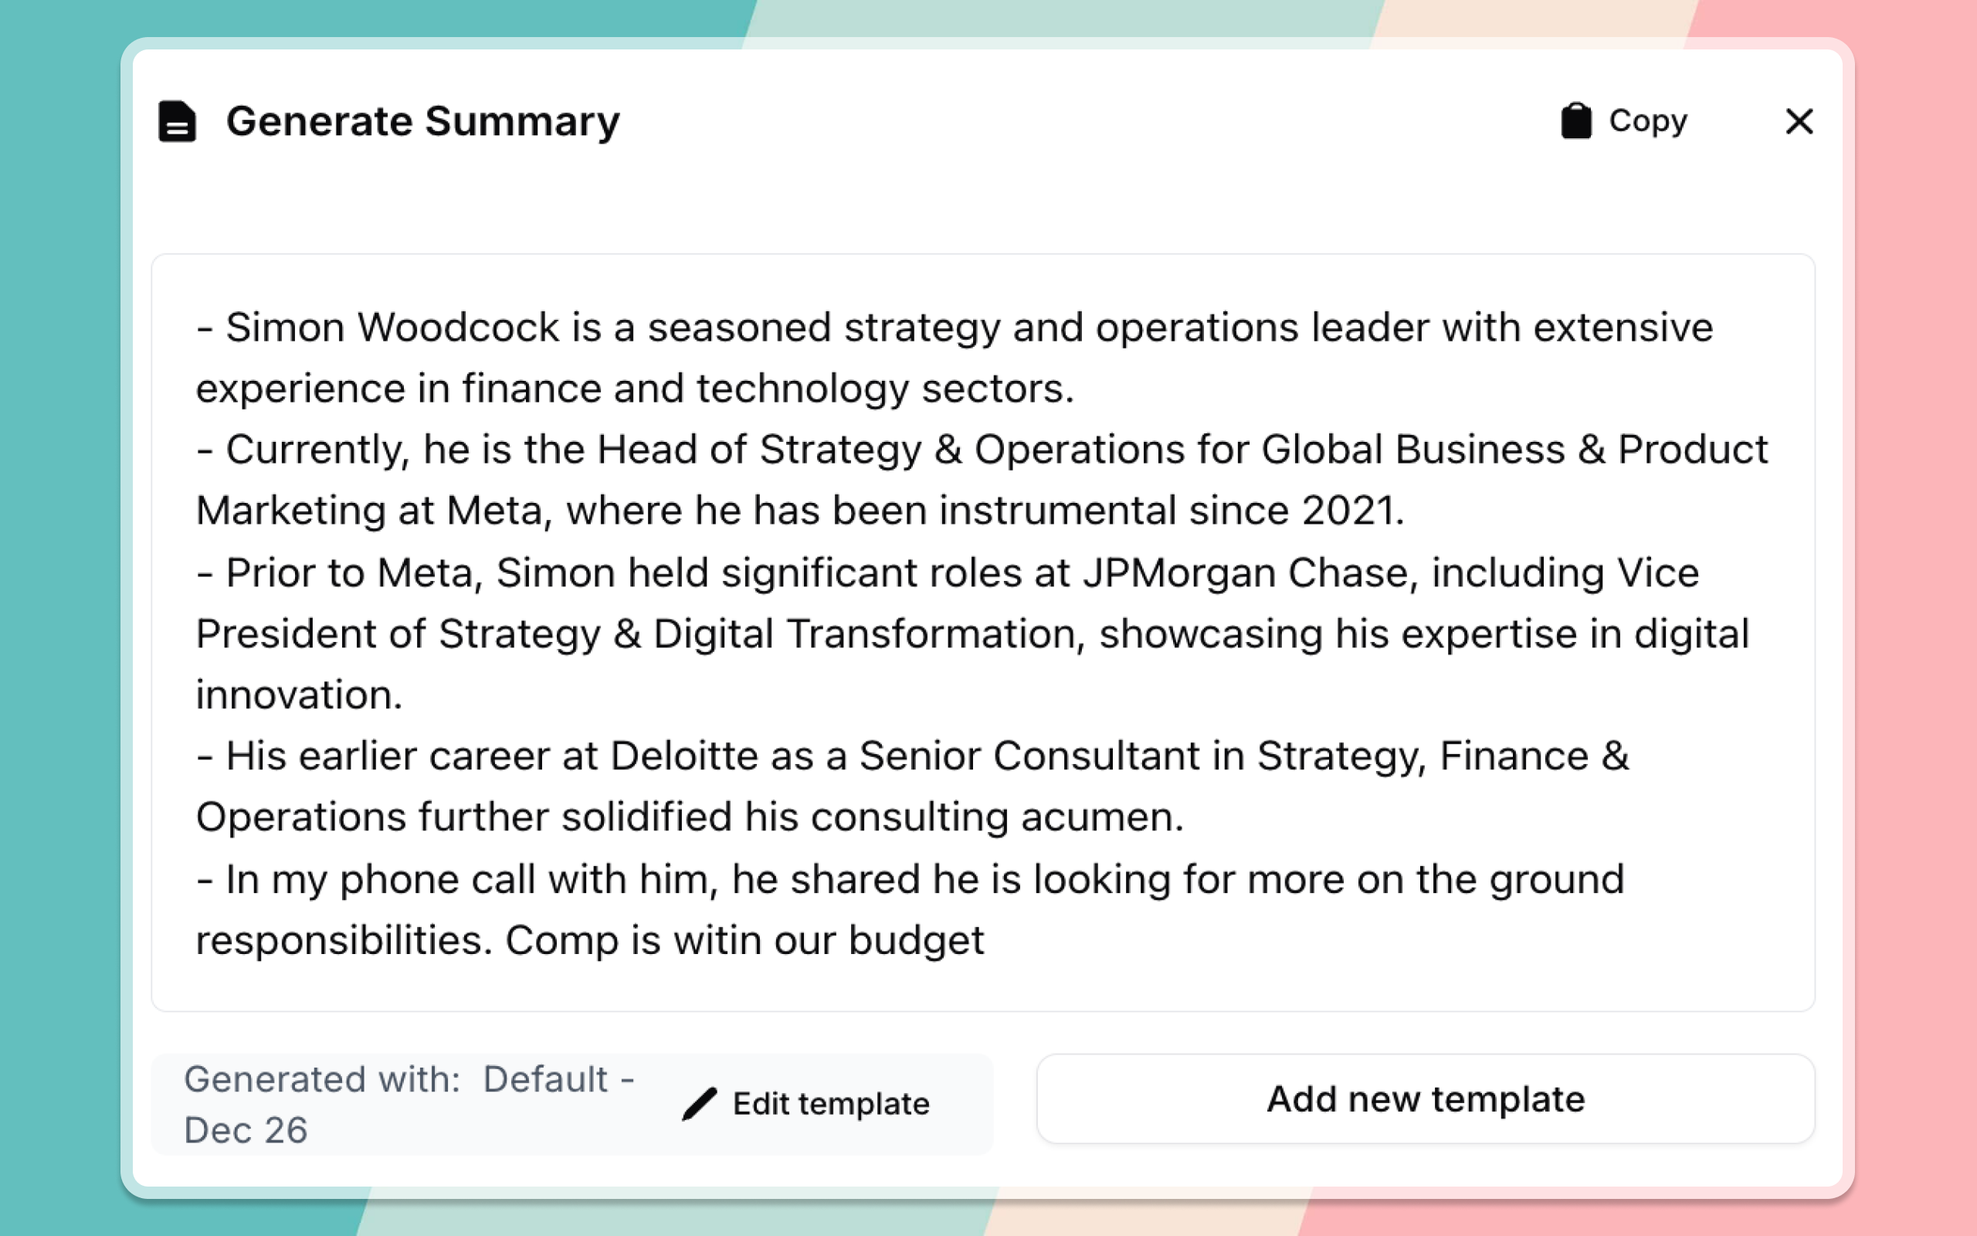Click the clipboard icon next to Copy
This screenshot has height=1236, width=1977.
pos(1576,121)
